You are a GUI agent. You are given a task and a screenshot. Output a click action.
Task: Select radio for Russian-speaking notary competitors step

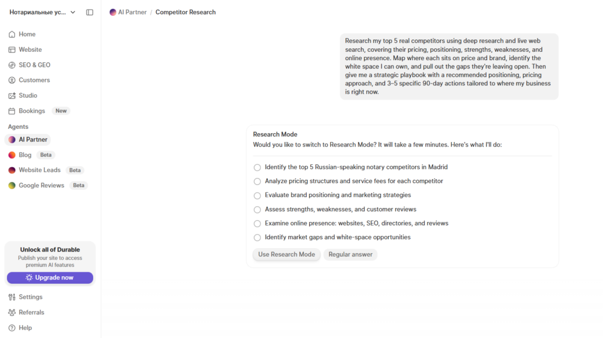coord(257,167)
